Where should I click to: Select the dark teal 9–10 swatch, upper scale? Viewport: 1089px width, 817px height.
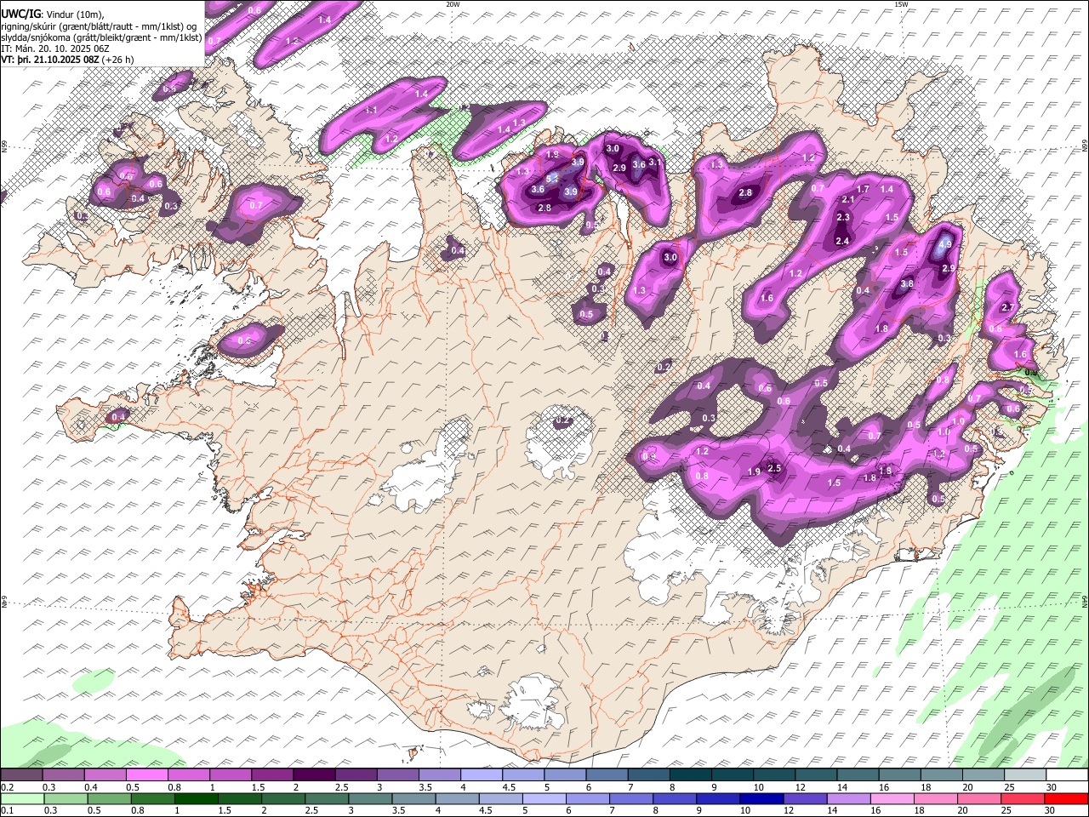click(x=732, y=774)
